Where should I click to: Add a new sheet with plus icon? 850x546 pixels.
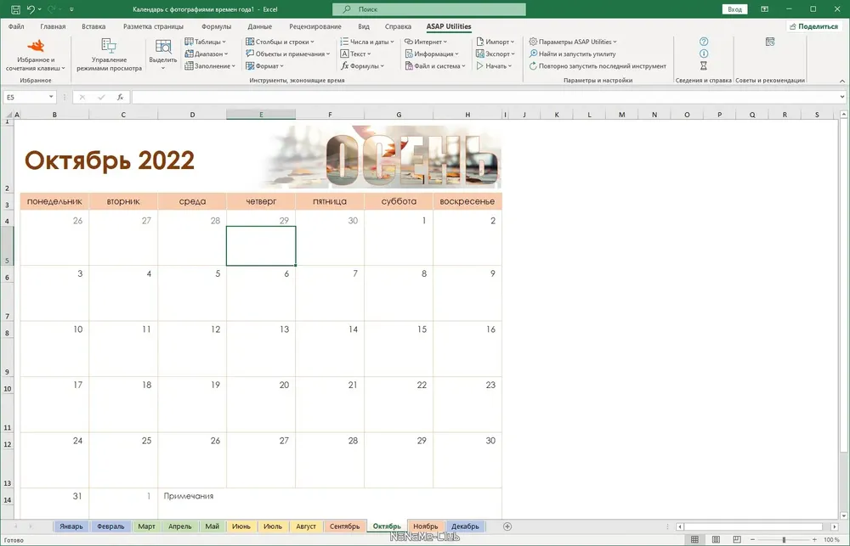click(507, 526)
